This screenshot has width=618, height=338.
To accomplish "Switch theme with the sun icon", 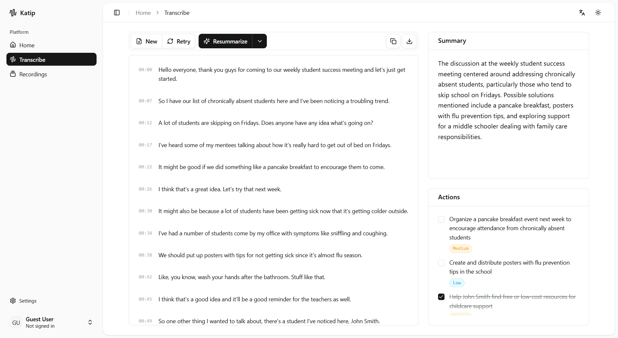I will (598, 13).
